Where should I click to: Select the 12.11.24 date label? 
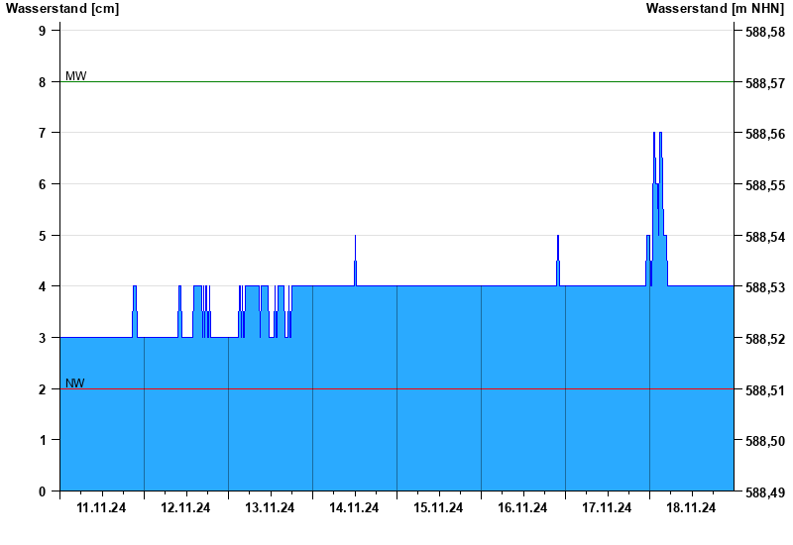point(185,507)
